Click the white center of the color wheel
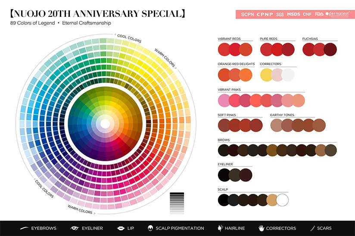355x236 pixels. click(105, 124)
